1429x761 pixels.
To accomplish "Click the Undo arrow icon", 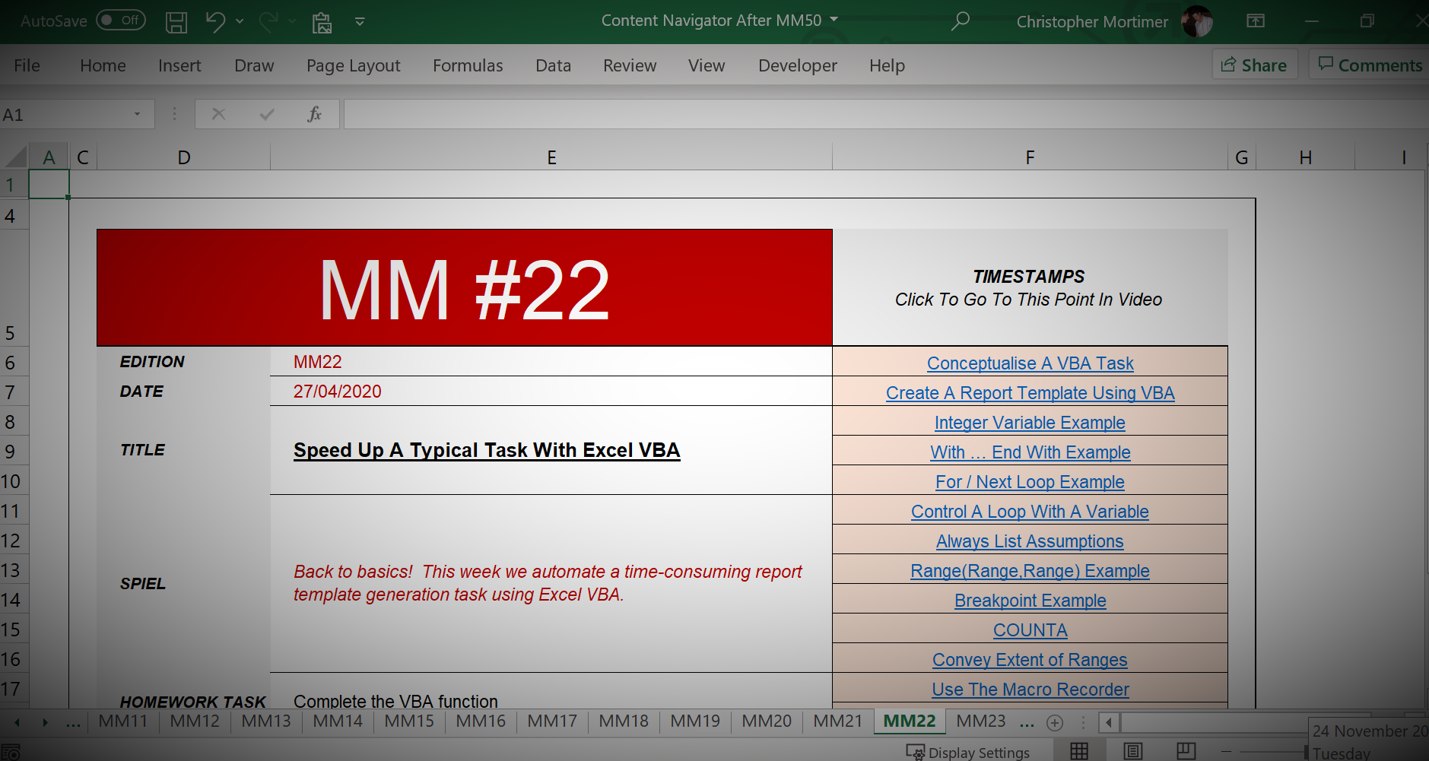I will (x=215, y=22).
